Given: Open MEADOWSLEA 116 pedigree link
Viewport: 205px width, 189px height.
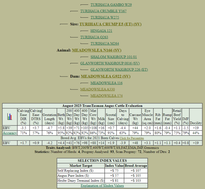Looking at the screenshot, I should click(x=106, y=83).
